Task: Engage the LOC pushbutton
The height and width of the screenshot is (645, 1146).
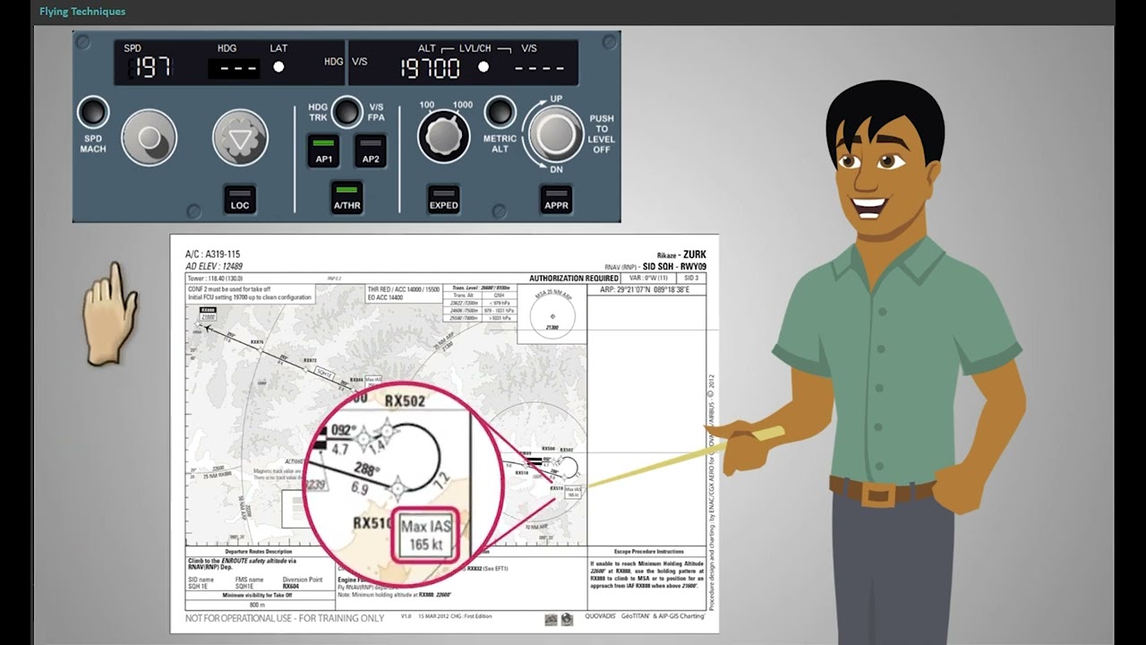Action: coord(240,199)
